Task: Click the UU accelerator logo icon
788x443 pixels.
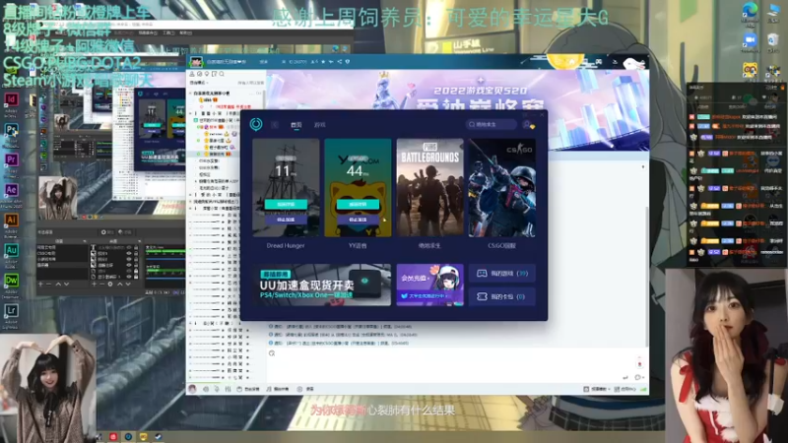Action: click(x=256, y=124)
